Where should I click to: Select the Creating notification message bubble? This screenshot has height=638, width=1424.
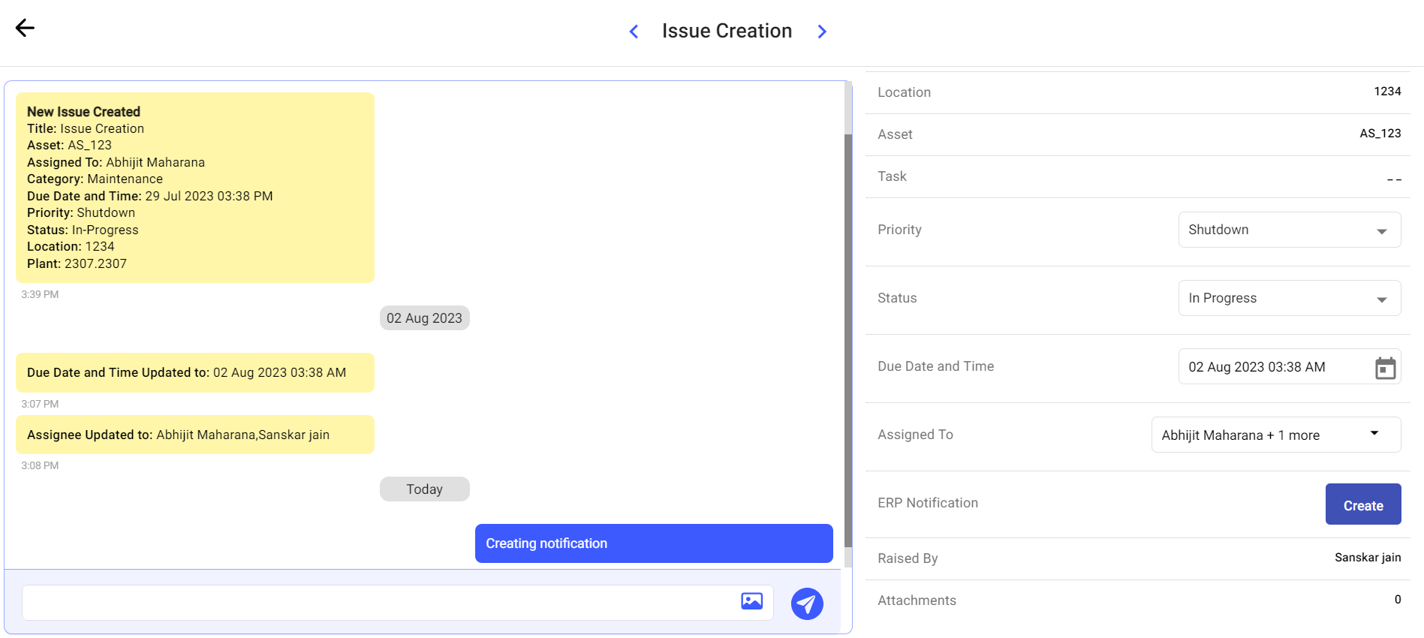point(653,543)
